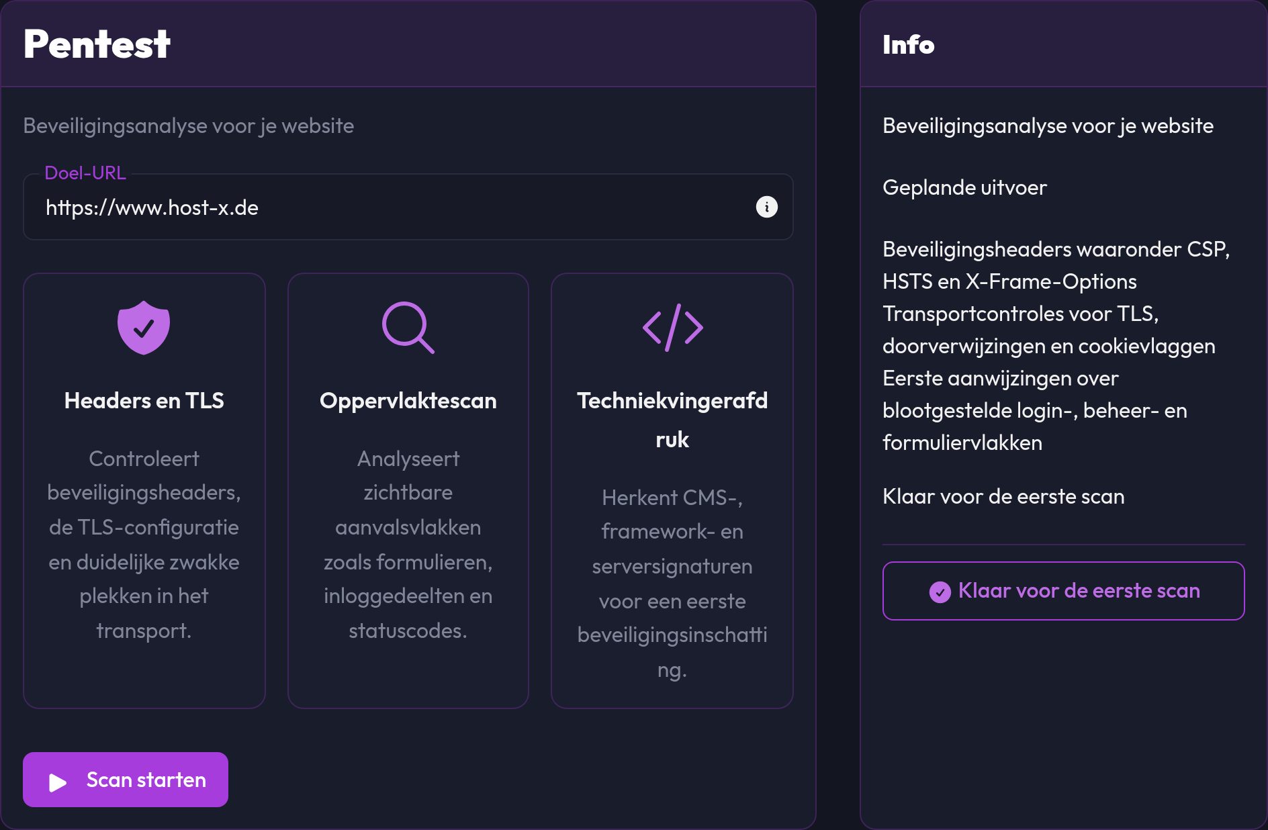Screen dimensions: 1268x830
Task: Click the magnifying glass icon
Action: [408, 328]
